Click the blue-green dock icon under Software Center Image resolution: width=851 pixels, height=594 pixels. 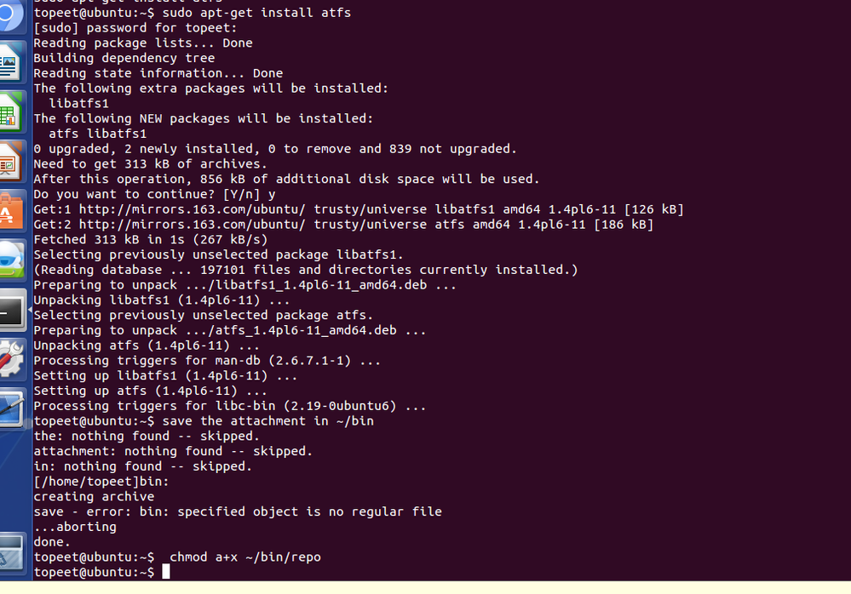[10, 260]
